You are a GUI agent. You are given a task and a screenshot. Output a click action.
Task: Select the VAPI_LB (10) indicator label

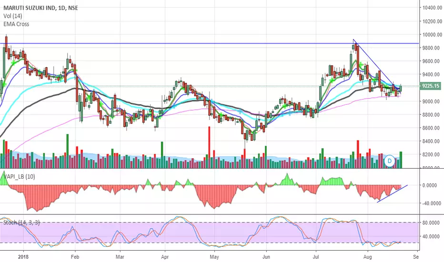pyautogui.click(x=19, y=177)
